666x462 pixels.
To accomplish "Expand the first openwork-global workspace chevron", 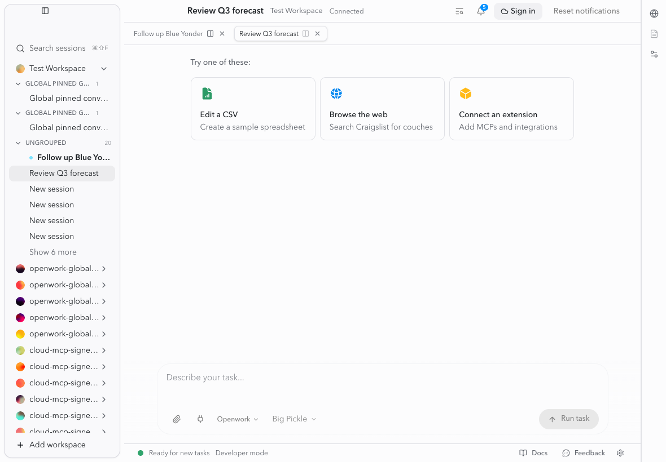I will 104,269.
